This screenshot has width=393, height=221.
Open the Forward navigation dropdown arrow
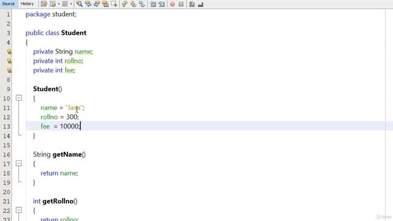pyautogui.click(x=71, y=4)
